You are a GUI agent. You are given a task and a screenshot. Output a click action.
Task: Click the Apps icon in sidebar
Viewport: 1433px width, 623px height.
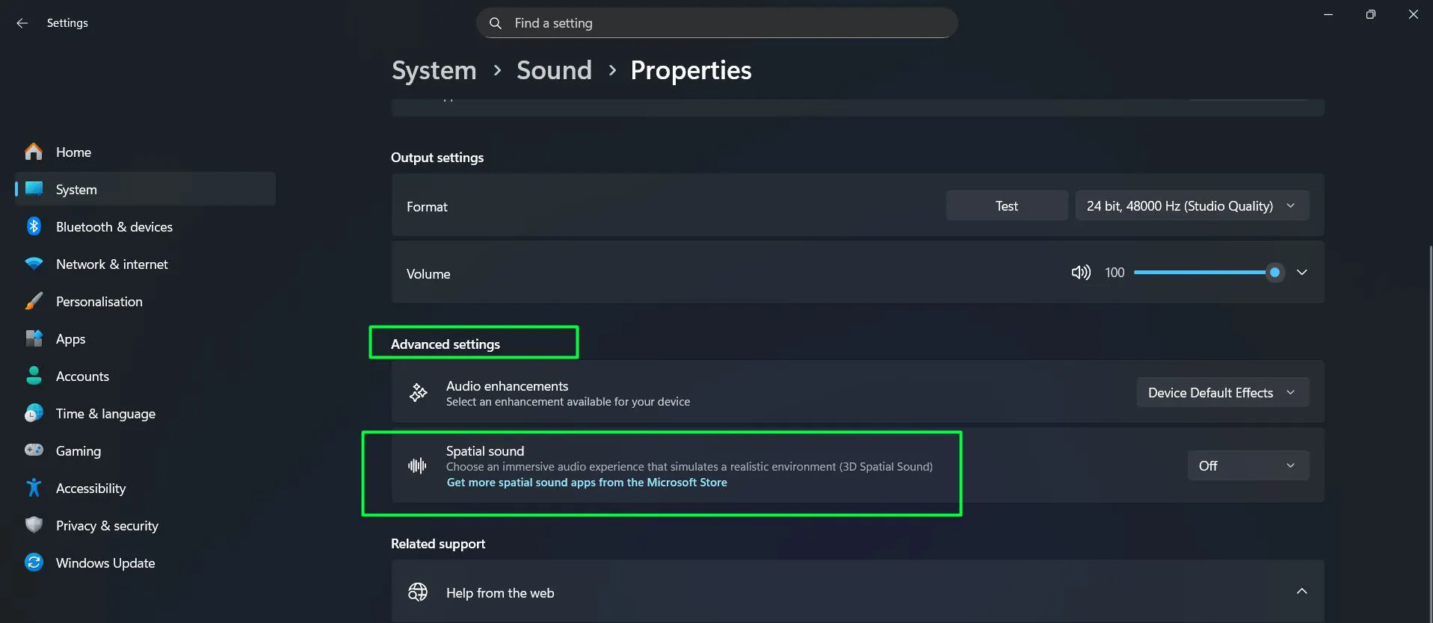(x=34, y=338)
